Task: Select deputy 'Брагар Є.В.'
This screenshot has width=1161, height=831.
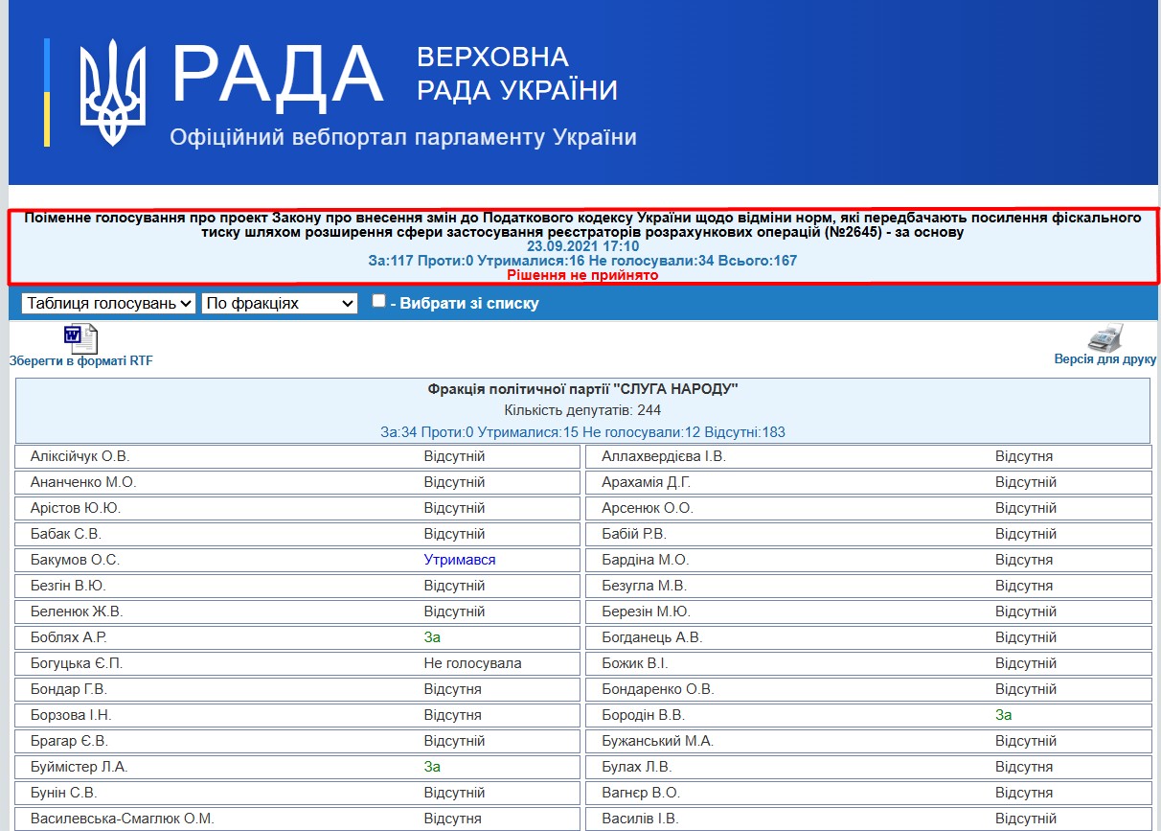Action: pyautogui.click(x=69, y=741)
